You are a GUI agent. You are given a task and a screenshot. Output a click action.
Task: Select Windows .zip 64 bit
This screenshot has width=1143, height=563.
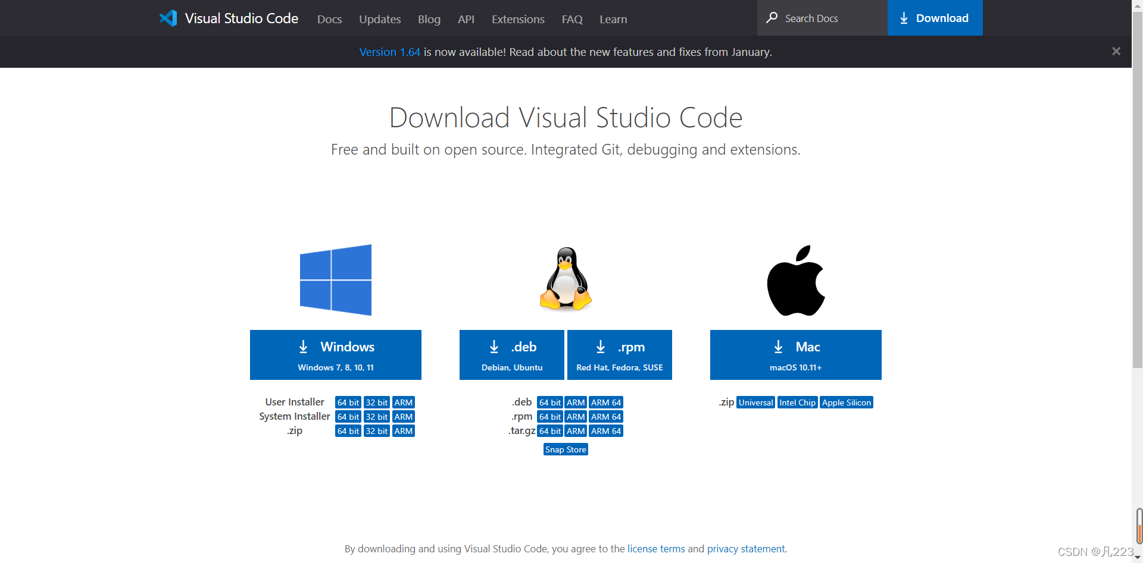(x=348, y=431)
